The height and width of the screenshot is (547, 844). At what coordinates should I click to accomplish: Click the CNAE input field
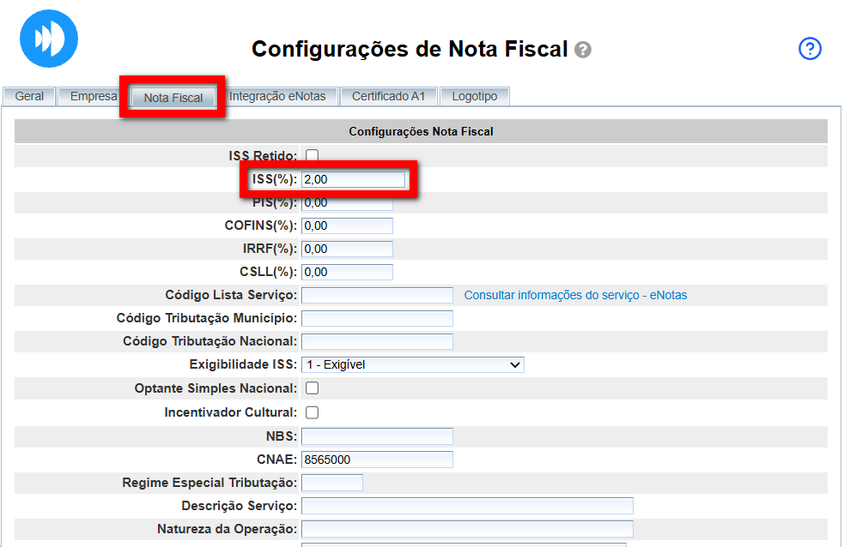(x=377, y=460)
